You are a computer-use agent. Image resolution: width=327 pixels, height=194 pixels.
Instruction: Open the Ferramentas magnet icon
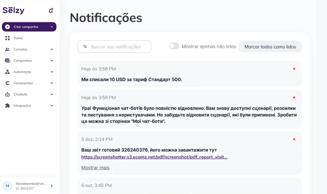coord(8,83)
